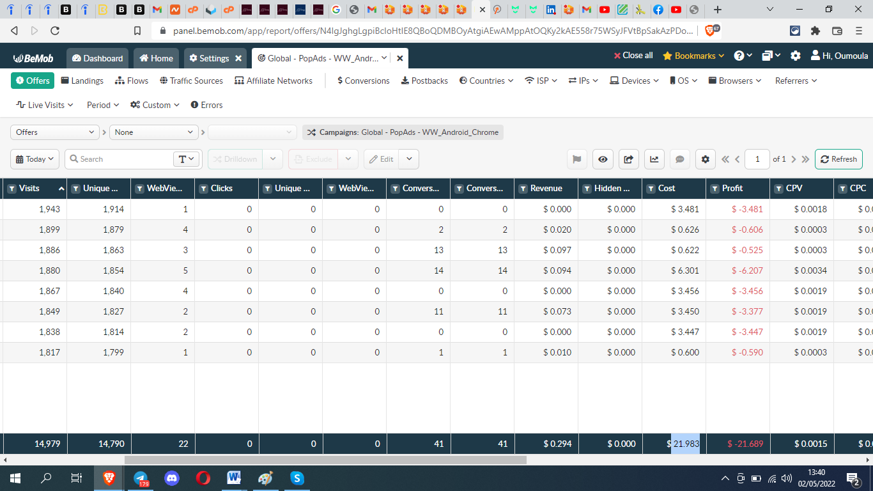Click the eye icon in report toolbar
The image size is (873, 491).
click(x=603, y=159)
